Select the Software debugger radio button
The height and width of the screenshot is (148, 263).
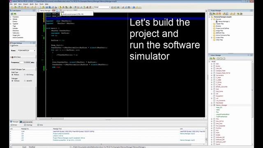(x=12, y=81)
